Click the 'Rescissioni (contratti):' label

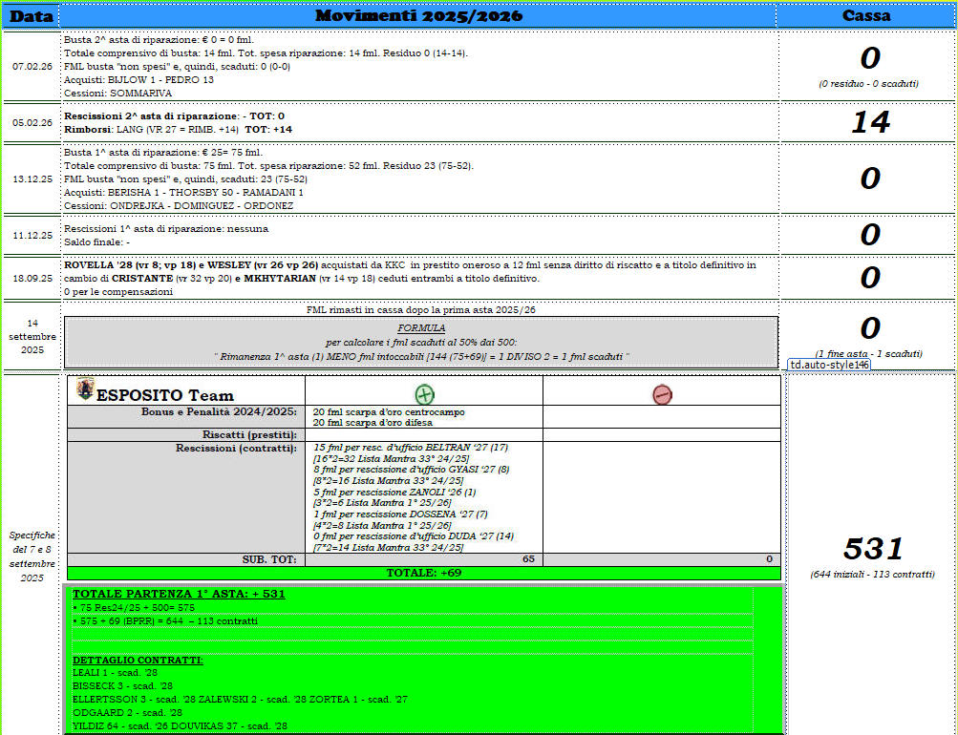[236, 448]
